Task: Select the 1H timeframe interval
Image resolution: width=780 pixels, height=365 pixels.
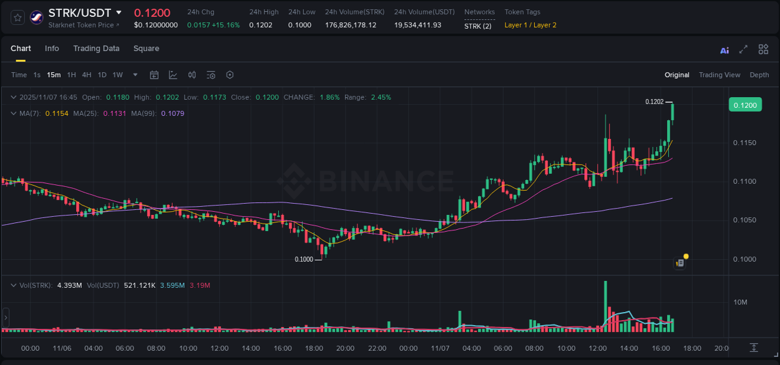Action: point(71,75)
